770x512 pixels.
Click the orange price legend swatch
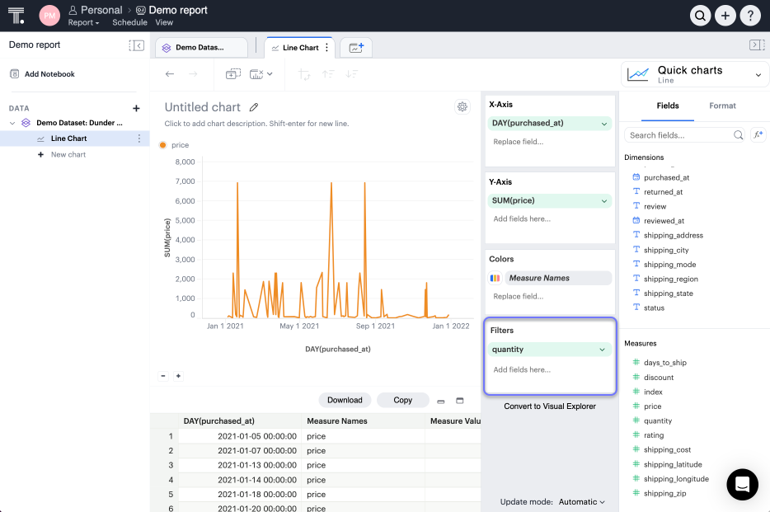click(162, 145)
